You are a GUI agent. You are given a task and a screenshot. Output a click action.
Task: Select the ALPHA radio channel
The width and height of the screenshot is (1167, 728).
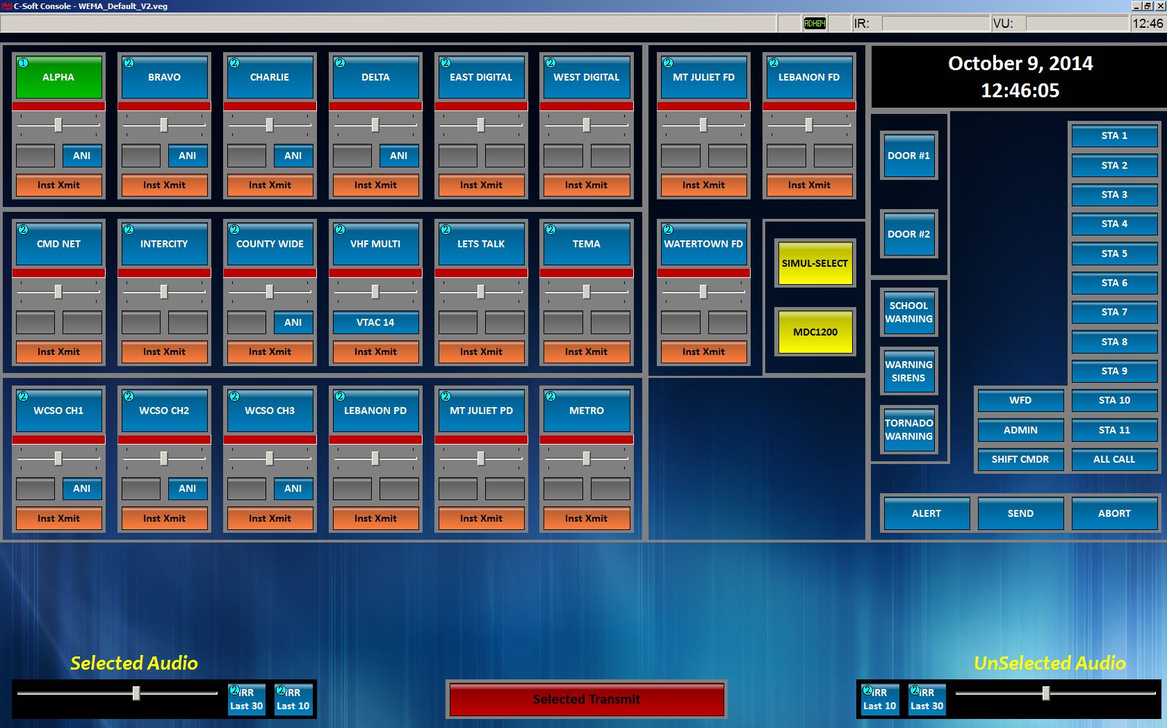58,77
